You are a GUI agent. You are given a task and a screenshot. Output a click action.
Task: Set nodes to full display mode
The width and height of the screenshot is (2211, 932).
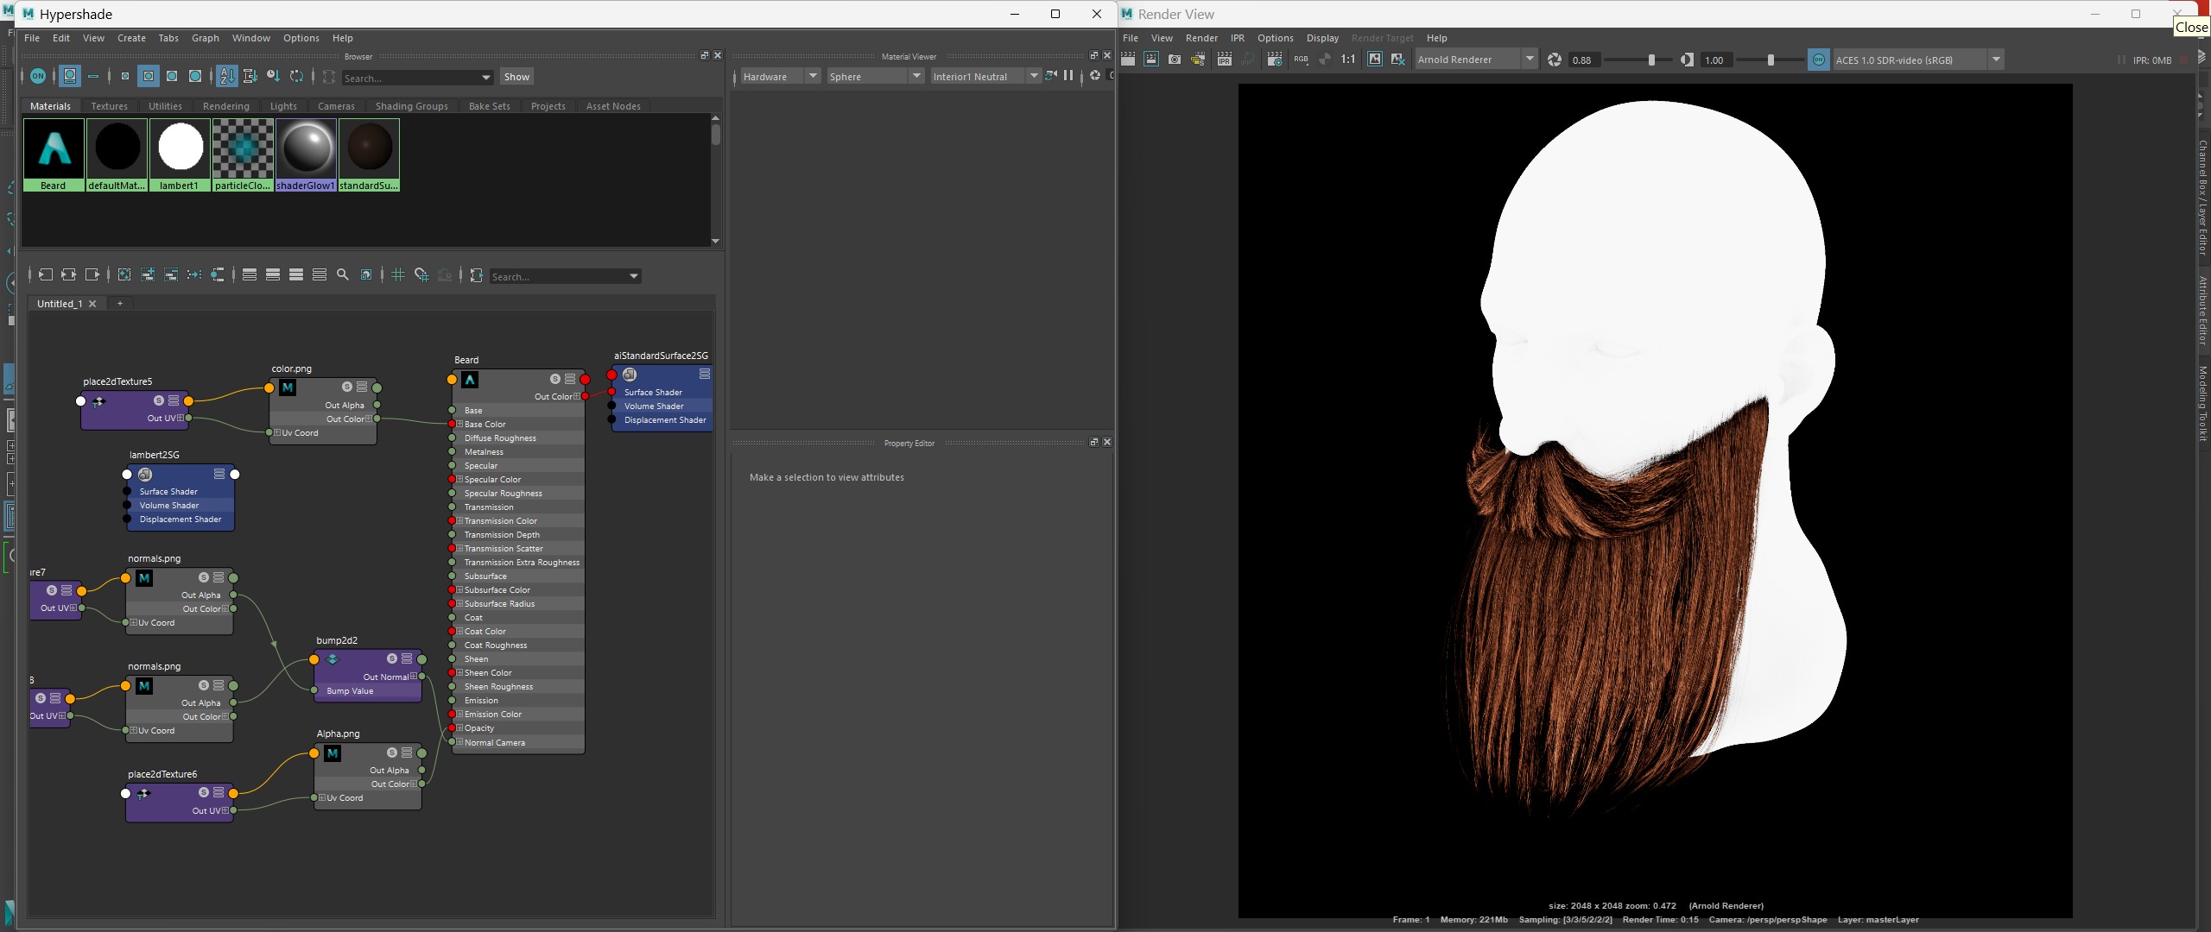pos(296,274)
